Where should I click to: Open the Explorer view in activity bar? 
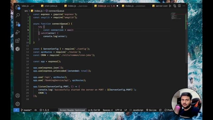18,7
